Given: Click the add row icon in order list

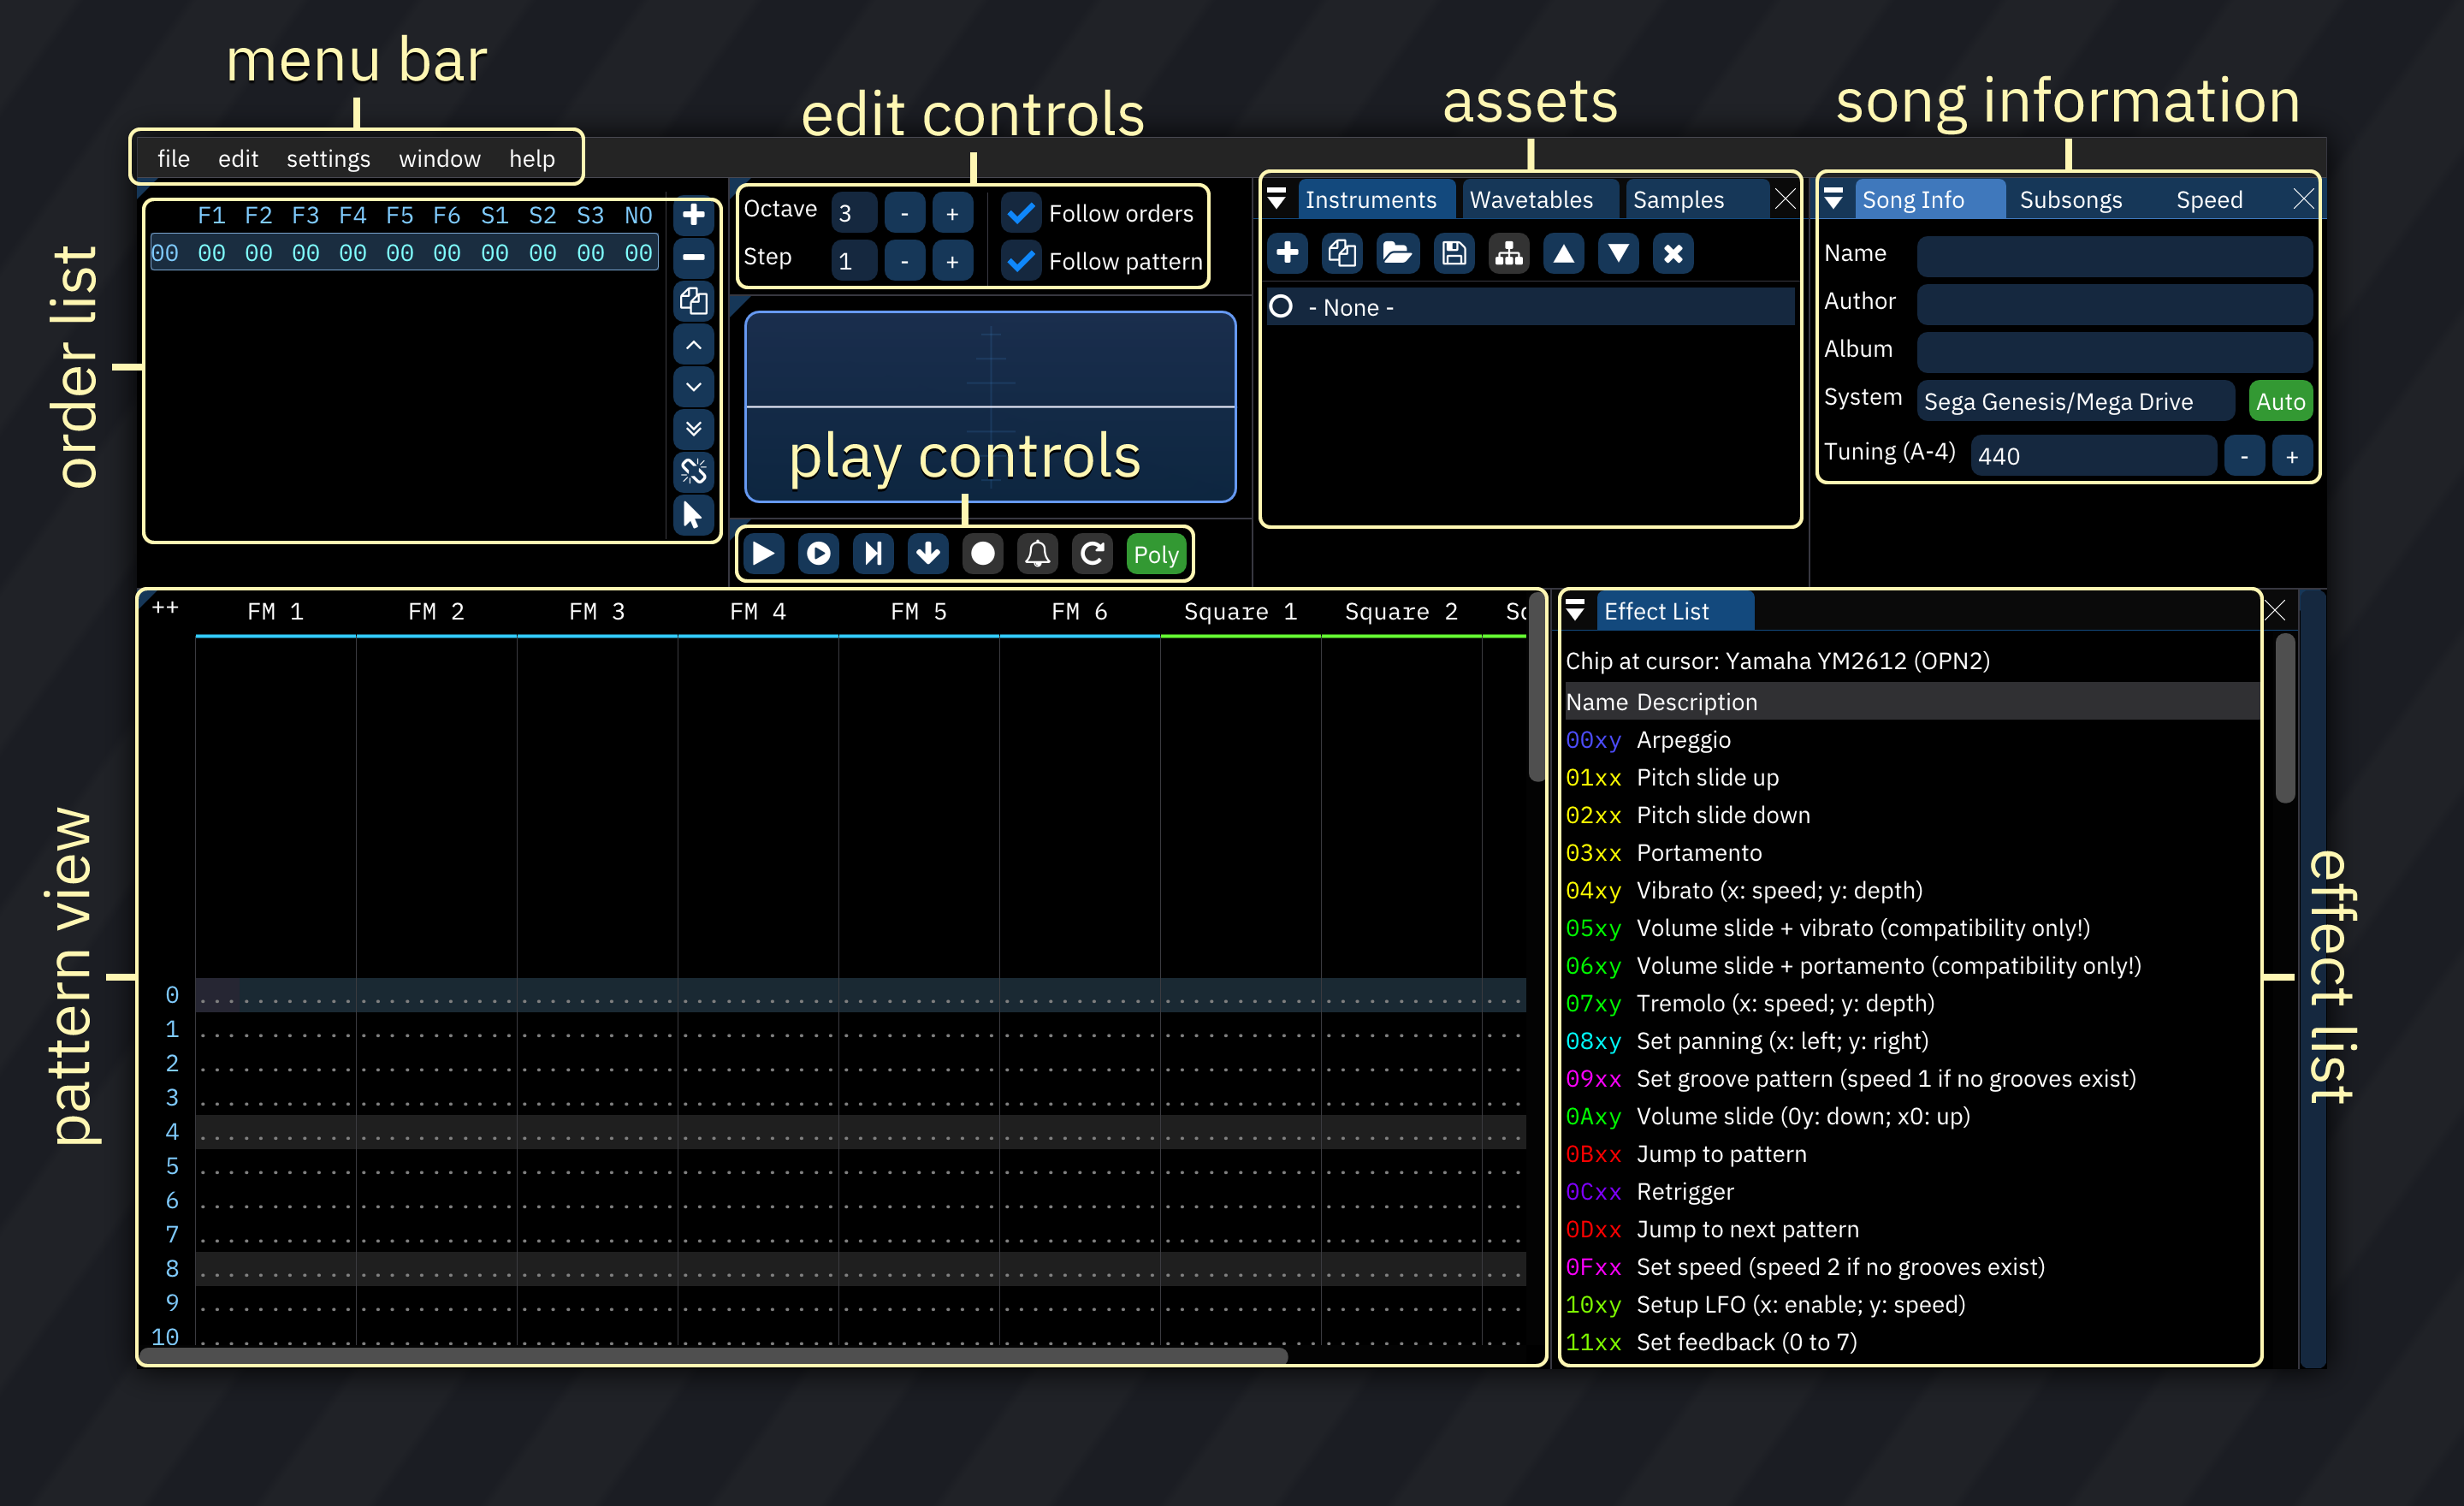Looking at the screenshot, I should [x=694, y=211].
